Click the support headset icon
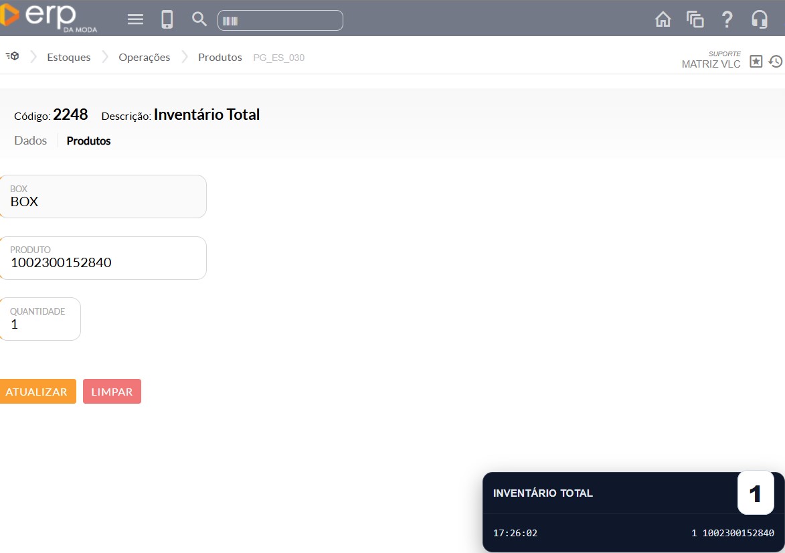 760,19
